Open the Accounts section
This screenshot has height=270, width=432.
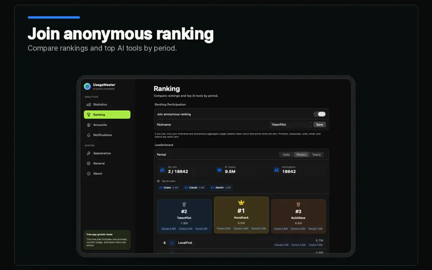(107, 125)
